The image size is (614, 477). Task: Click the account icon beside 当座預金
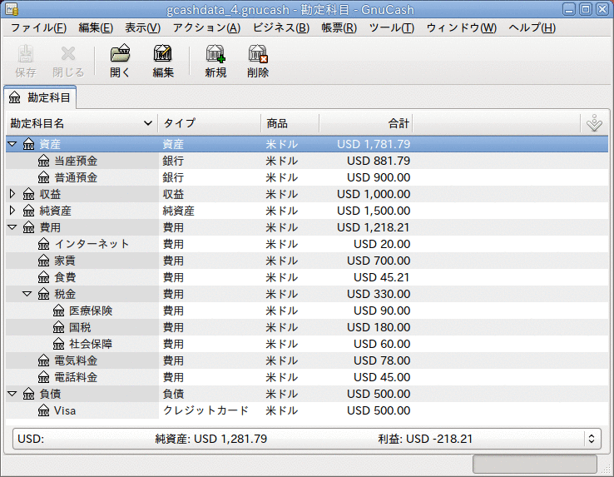point(43,161)
